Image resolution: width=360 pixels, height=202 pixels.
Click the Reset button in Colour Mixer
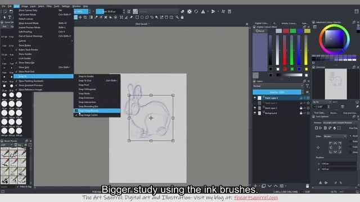click(260, 31)
